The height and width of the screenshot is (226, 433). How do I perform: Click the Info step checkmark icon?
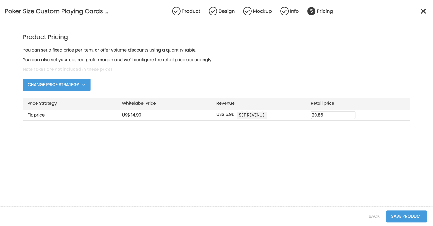(x=284, y=11)
